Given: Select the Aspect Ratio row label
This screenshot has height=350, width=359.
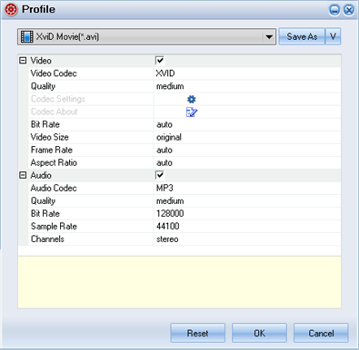Looking at the screenshot, I should click(54, 162).
